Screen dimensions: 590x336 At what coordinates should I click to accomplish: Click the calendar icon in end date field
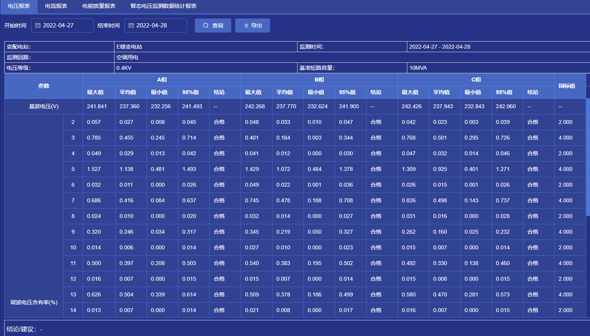(x=131, y=25)
